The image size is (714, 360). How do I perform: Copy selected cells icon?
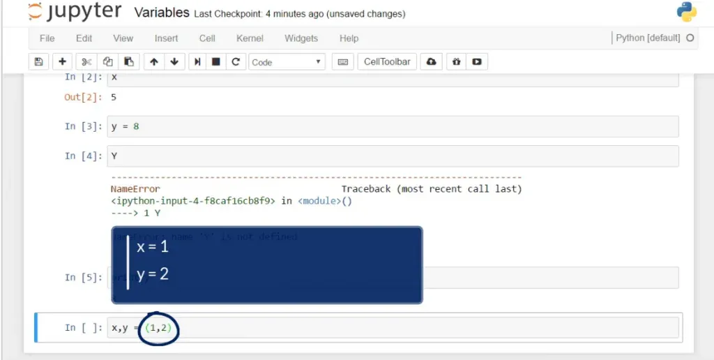click(x=107, y=62)
